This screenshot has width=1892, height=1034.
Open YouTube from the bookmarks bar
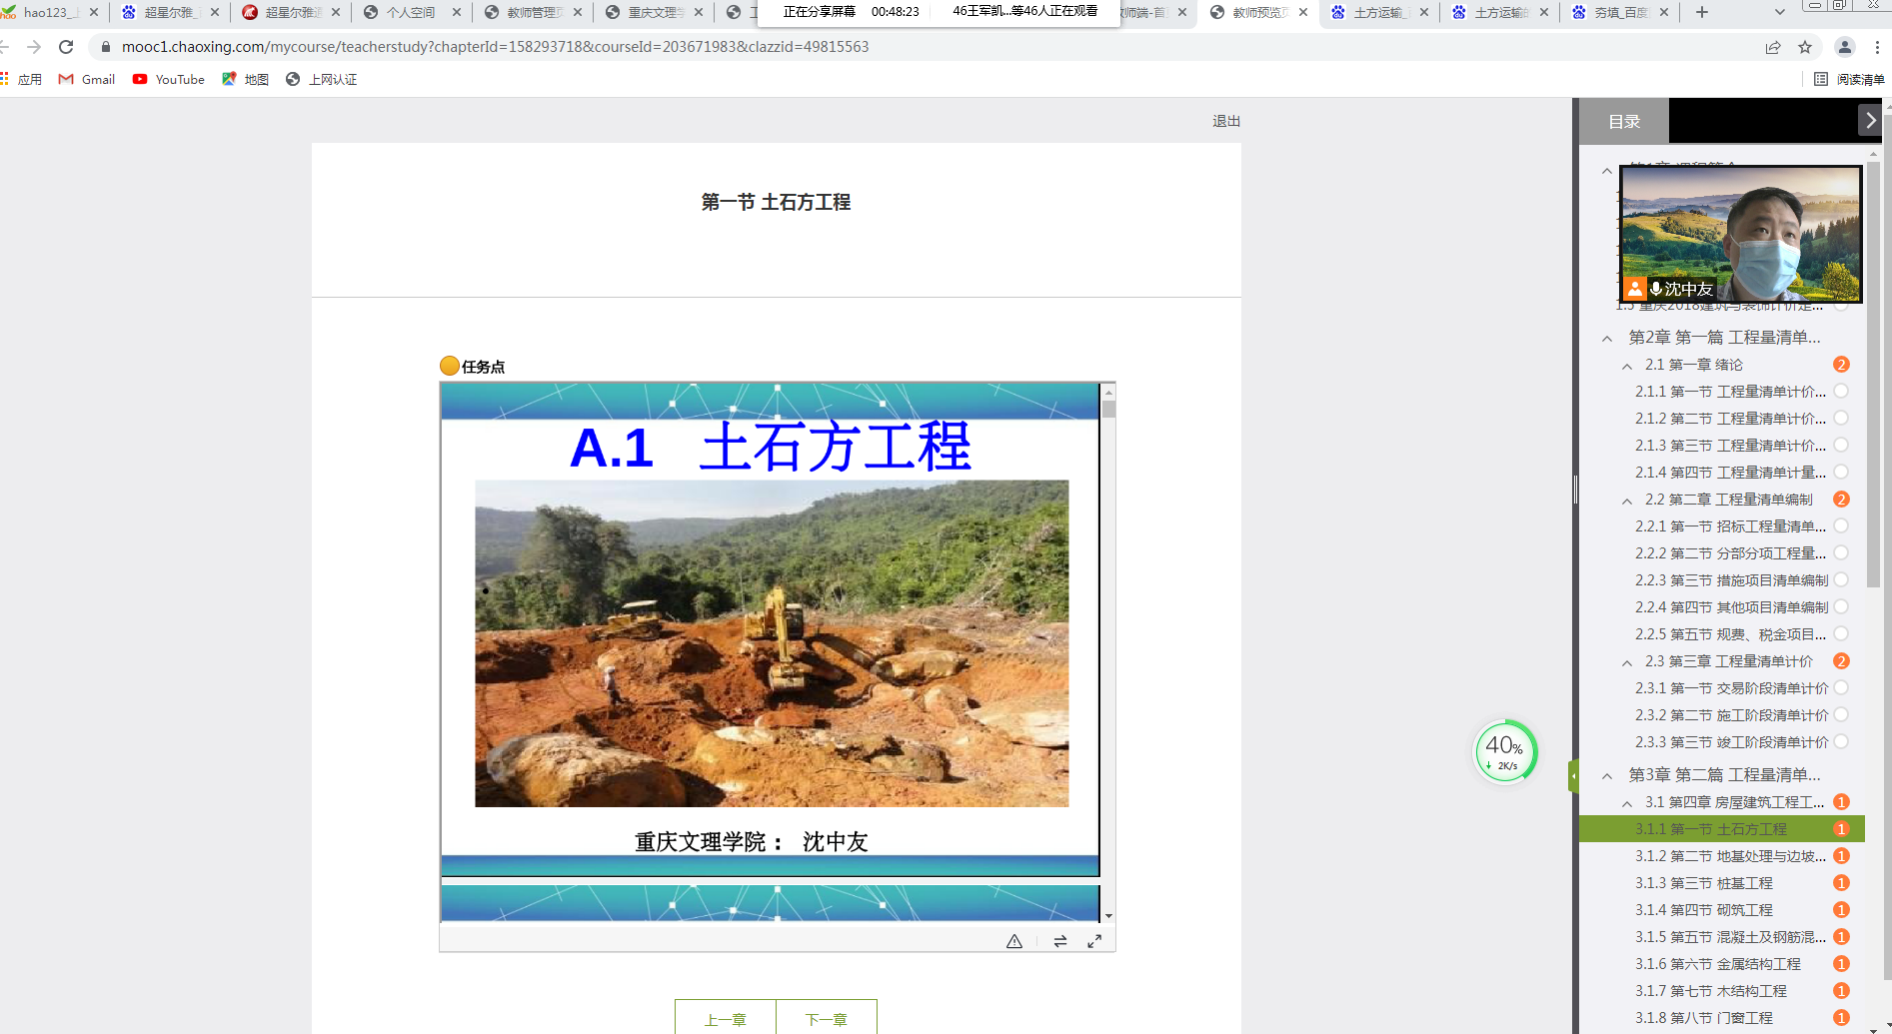click(x=168, y=79)
